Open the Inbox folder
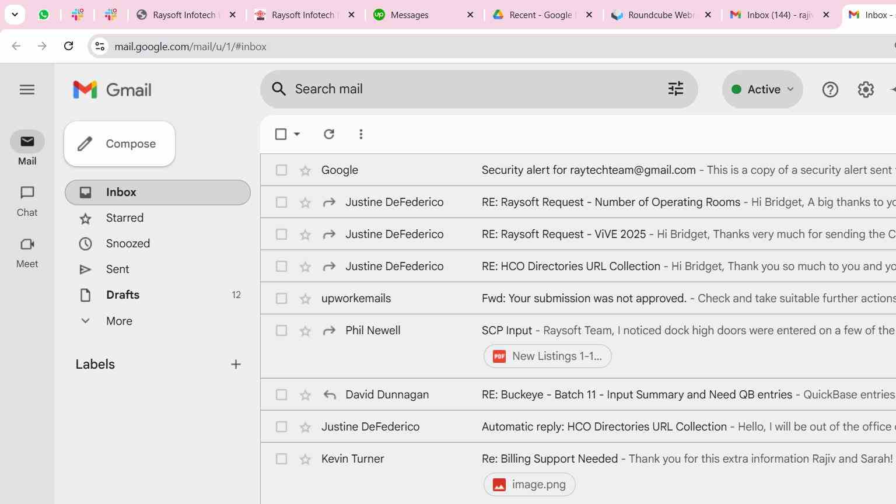The height and width of the screenshot is (504, 896). pos(157,192)
